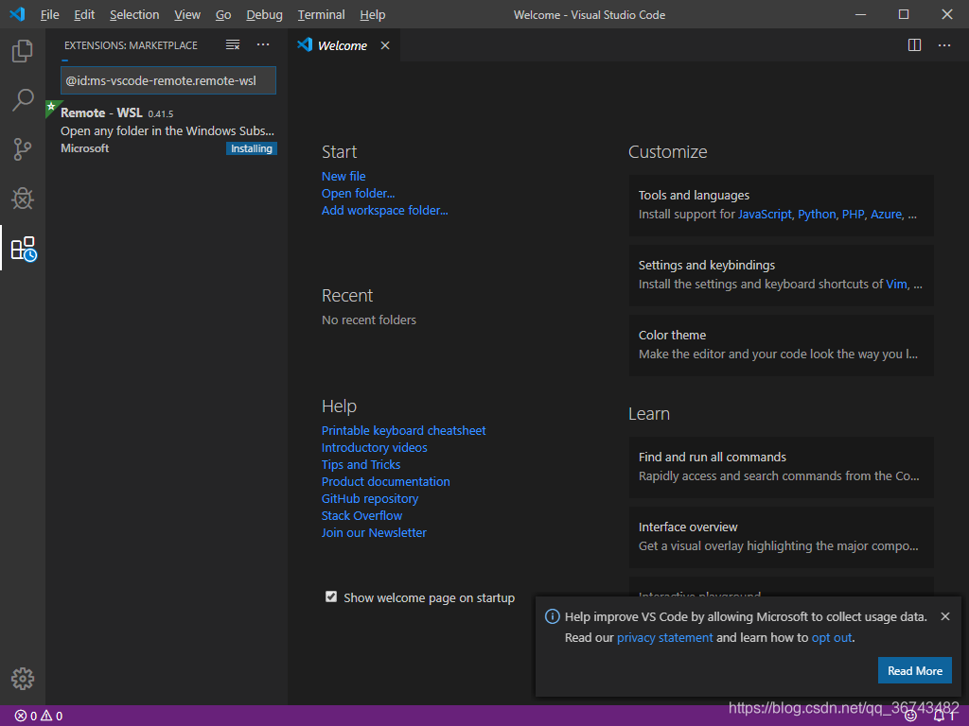The width and height of the screenshot is (969, 726).
Task: Click the Microsoft publisher name
Action: point(84,148)
